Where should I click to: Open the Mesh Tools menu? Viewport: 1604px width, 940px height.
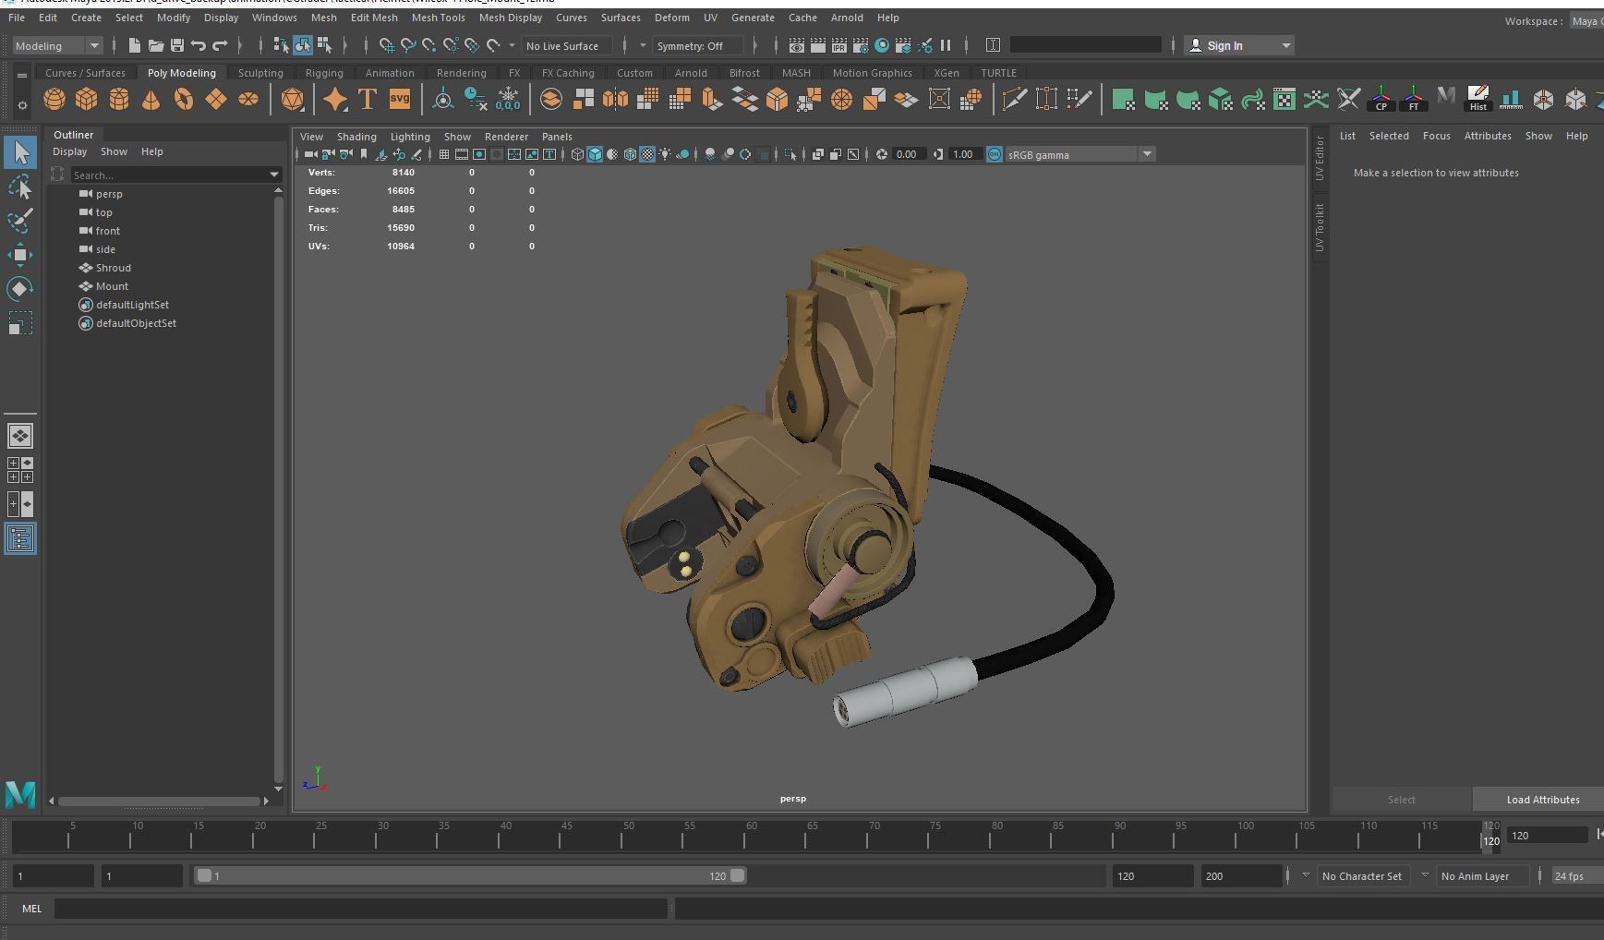(x=438, y=18)
